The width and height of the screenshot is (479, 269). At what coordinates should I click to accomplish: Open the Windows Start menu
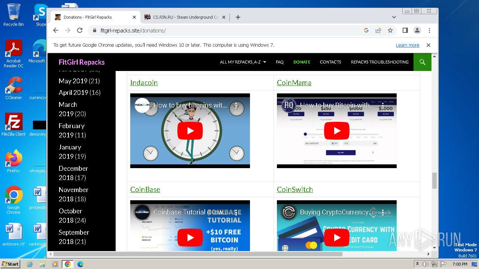click(x=10, y=264)
